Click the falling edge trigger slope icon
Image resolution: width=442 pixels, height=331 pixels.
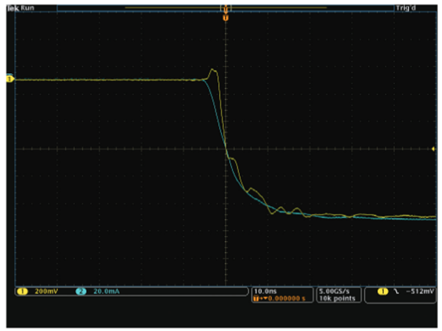click(x=396, y=291)
